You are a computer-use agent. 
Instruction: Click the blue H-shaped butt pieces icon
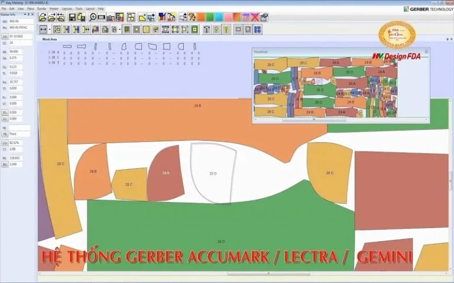[67, 29]
